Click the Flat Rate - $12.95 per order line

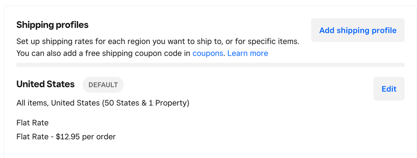click(66, 137)
